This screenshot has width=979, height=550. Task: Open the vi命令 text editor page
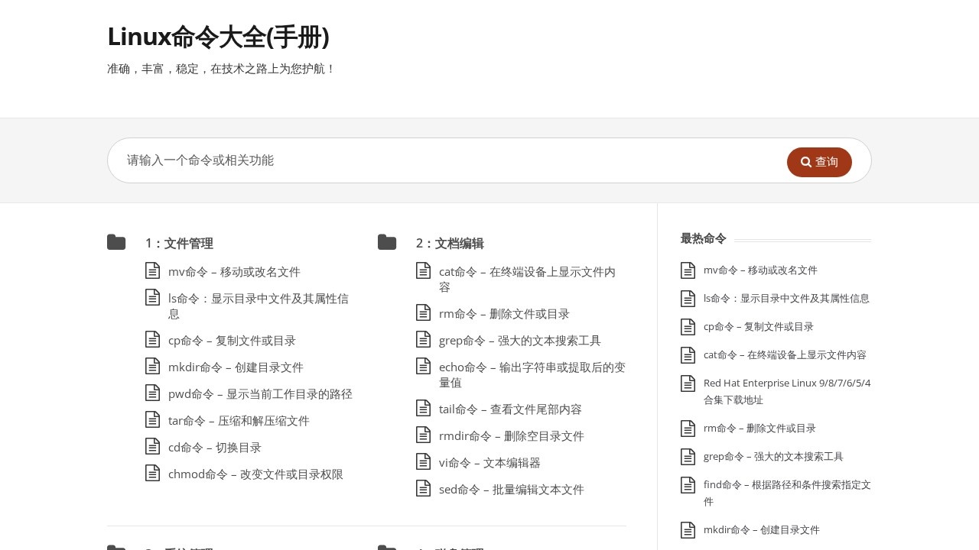coord(489,462)
